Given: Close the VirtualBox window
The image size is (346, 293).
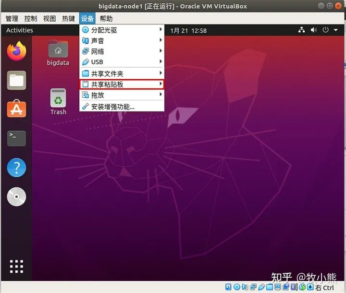Looking at the screenshot, I should coord(338,6).
